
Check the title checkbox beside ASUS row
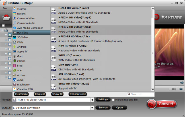click(x=10, y=77)
